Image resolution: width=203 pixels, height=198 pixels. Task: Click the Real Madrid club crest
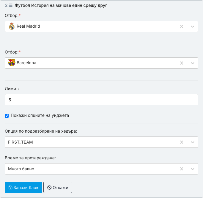[x=12, y=26]
